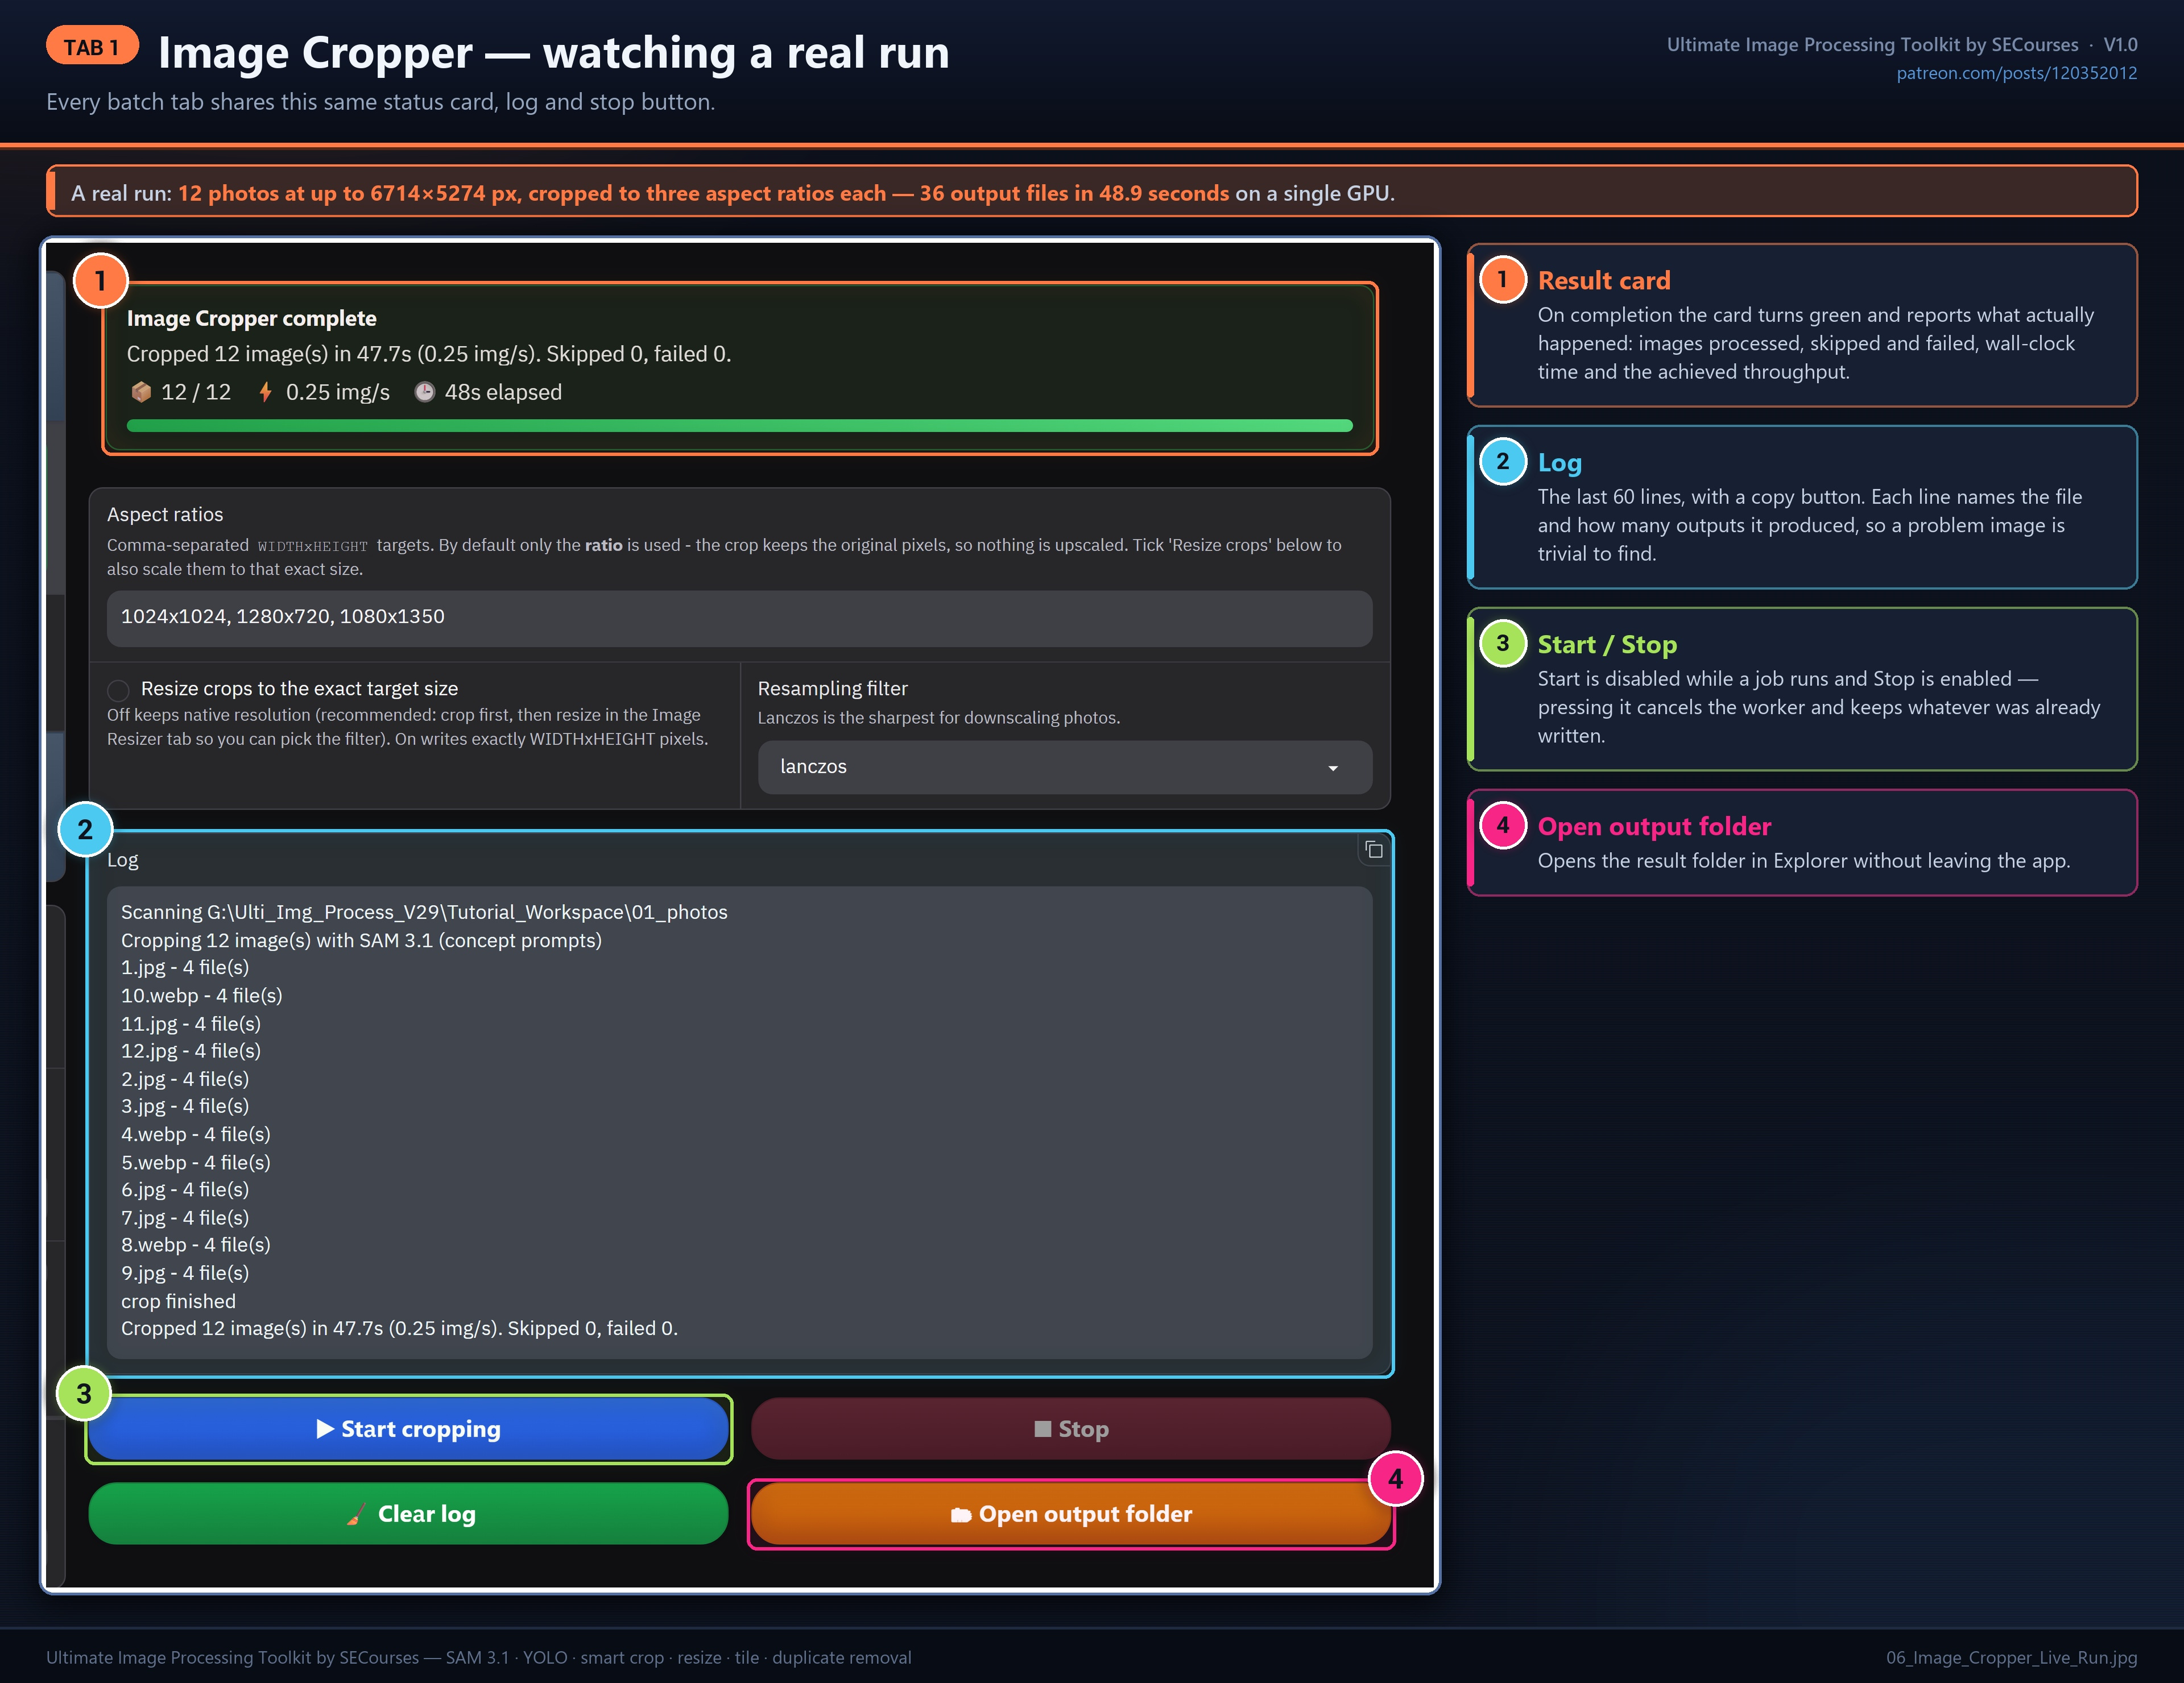2184x1683 pixels.
Task: Select the log line '9.jpg - 4 file(s)'
Action: click(185, 1273)
